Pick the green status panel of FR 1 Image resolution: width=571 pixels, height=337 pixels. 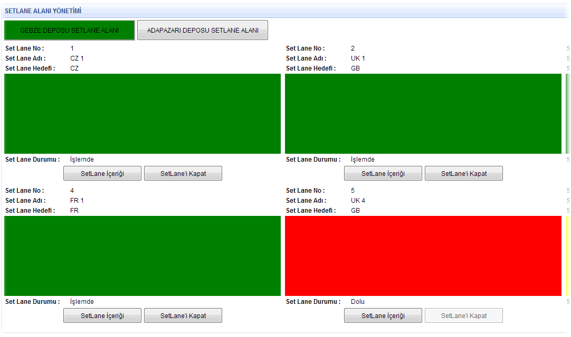pyautogui.click(x=142, y=256)
